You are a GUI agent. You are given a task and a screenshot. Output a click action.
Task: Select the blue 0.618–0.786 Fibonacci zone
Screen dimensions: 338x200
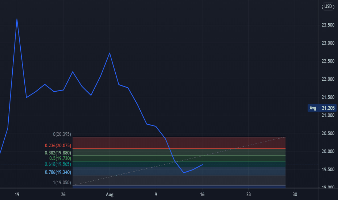pos(179,171)
